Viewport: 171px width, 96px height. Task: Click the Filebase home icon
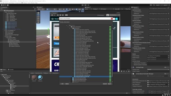pyautogui.click(x=58, y=15)
